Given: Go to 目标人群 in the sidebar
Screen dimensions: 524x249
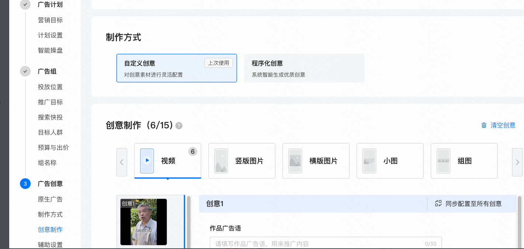Looking at the screenshot, I should [50, 132].
